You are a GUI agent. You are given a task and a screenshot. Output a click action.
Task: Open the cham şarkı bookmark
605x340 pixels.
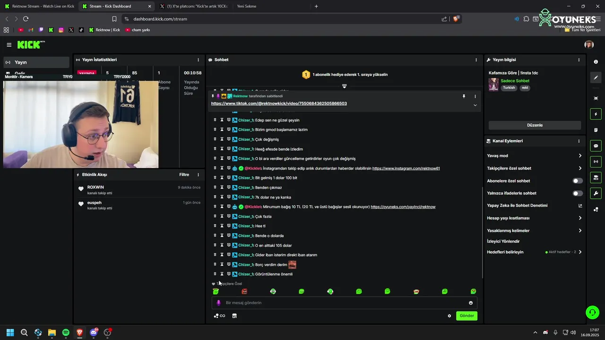[138, 30]
